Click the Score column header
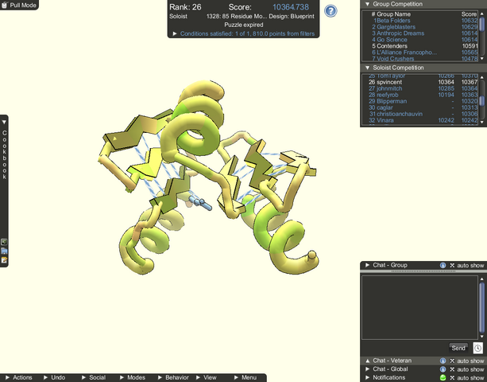Viewport: 487px width, 382px height. coord(469,14)
